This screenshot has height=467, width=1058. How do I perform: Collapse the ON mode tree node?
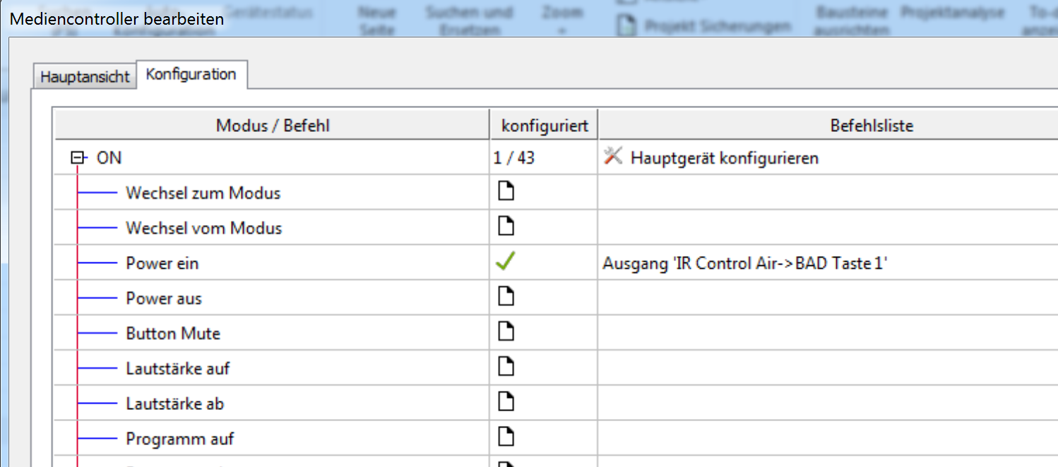(x=78, y=158)
